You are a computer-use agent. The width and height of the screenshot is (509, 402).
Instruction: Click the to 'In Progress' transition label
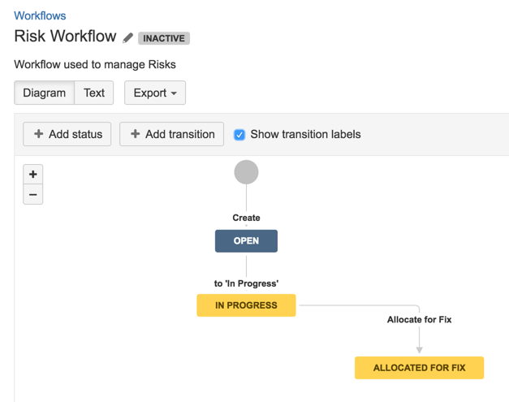pyautogui.click(x=246, y=283)
